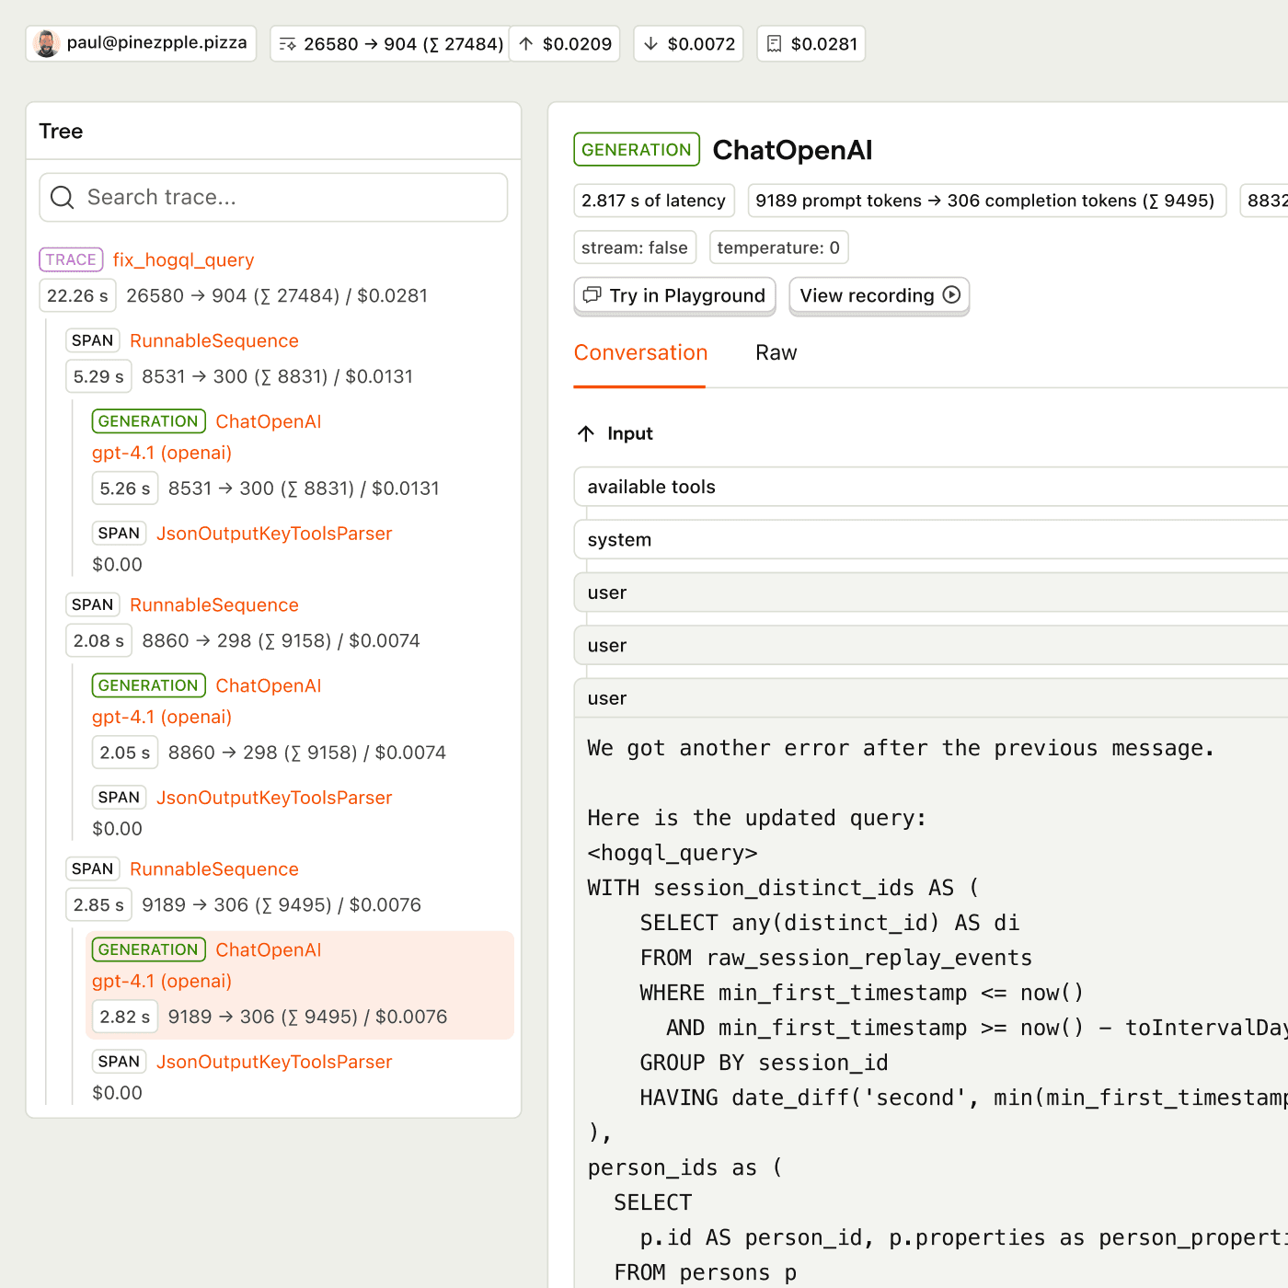The width and height of the screenshot is (1288, 1288).
Task: Click the Input section label
Action: pos(630,433)
